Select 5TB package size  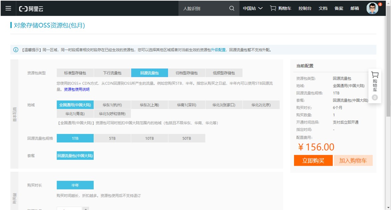click(112, 138)
